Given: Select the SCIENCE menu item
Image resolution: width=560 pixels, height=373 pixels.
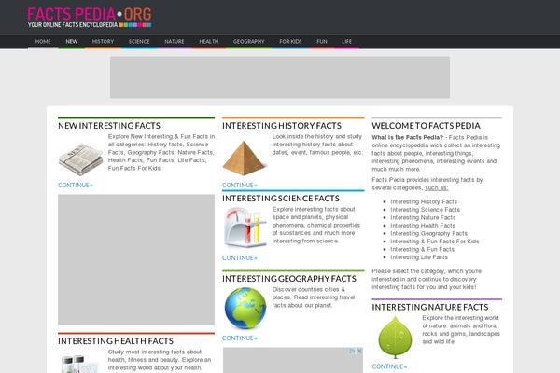Looking at the screenshot, I should click(x=139, y=41).
